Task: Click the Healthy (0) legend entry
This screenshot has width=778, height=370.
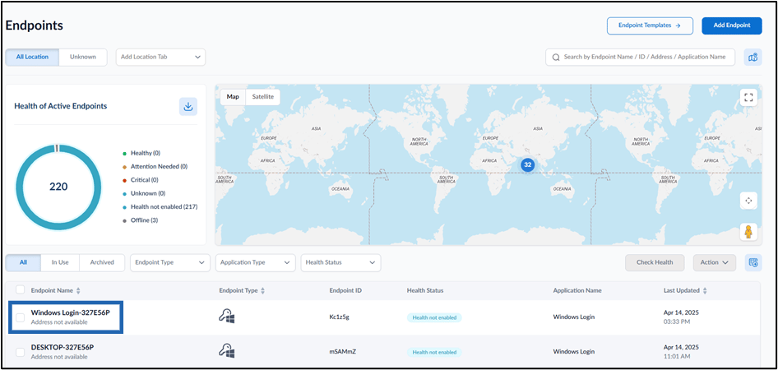Action: tap(141, 153)
